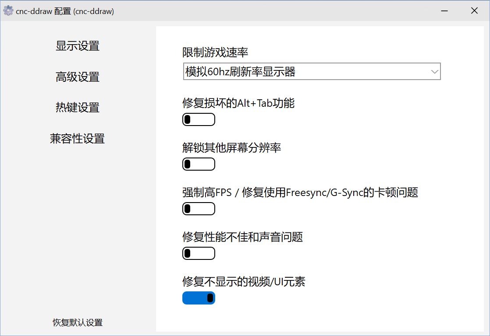Turn on 解锁其他屏幕分辨率 switch
Screen dimensions: 490x336
199,164
